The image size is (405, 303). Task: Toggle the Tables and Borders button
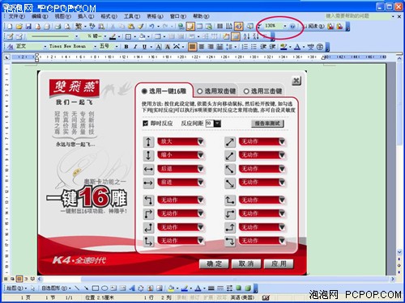[x=190, y=27]
